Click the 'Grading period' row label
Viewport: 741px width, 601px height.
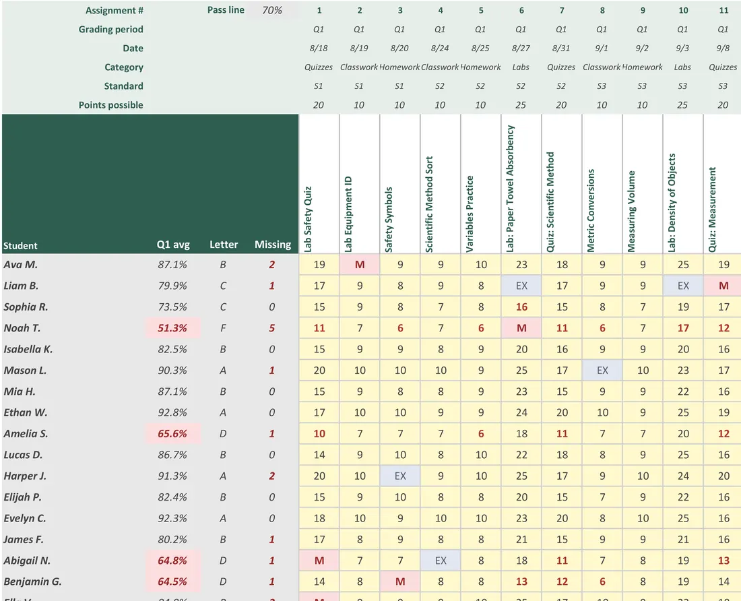coord(110,29)
